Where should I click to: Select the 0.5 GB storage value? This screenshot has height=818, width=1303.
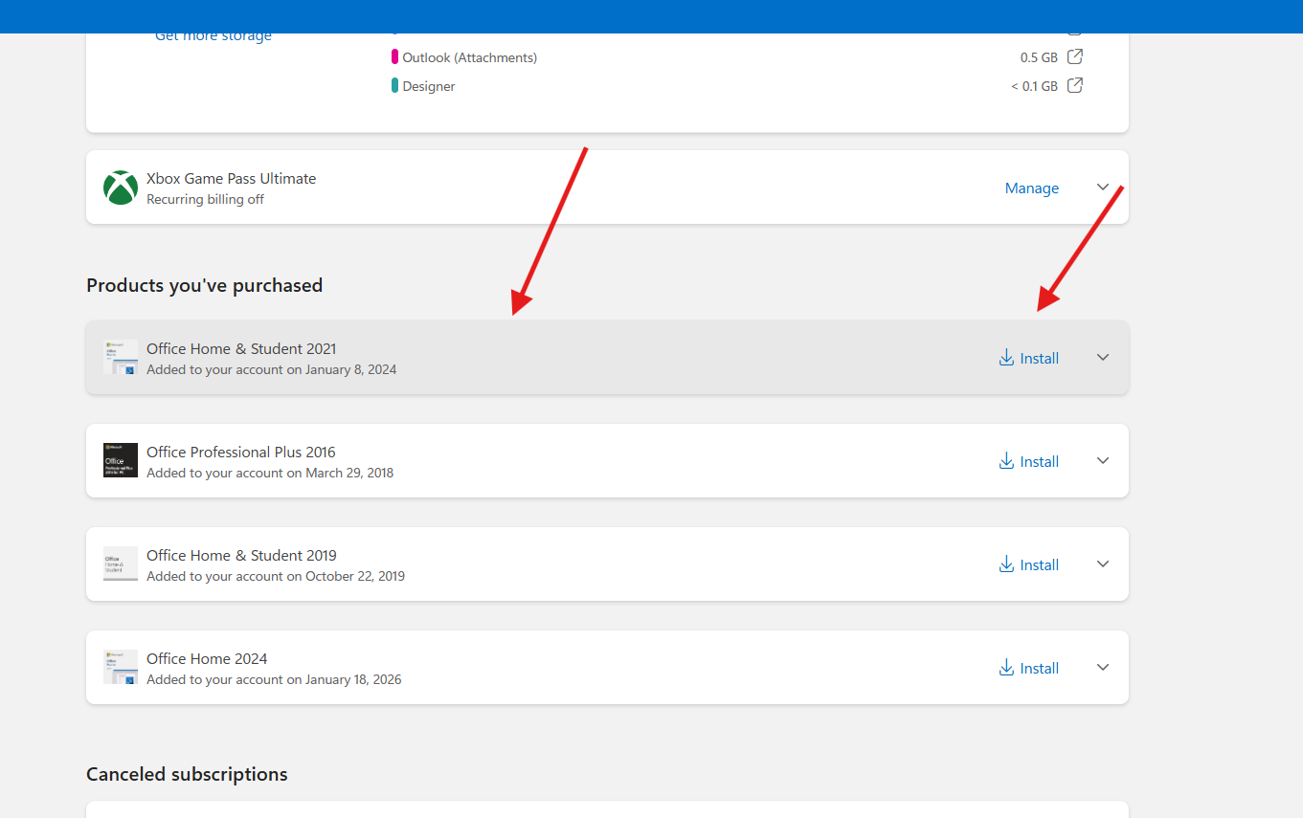[1039, 57]
